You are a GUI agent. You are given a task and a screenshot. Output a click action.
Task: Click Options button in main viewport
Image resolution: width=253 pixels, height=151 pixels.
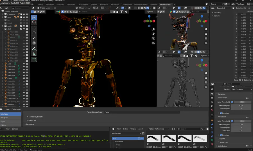pos(151,12)
